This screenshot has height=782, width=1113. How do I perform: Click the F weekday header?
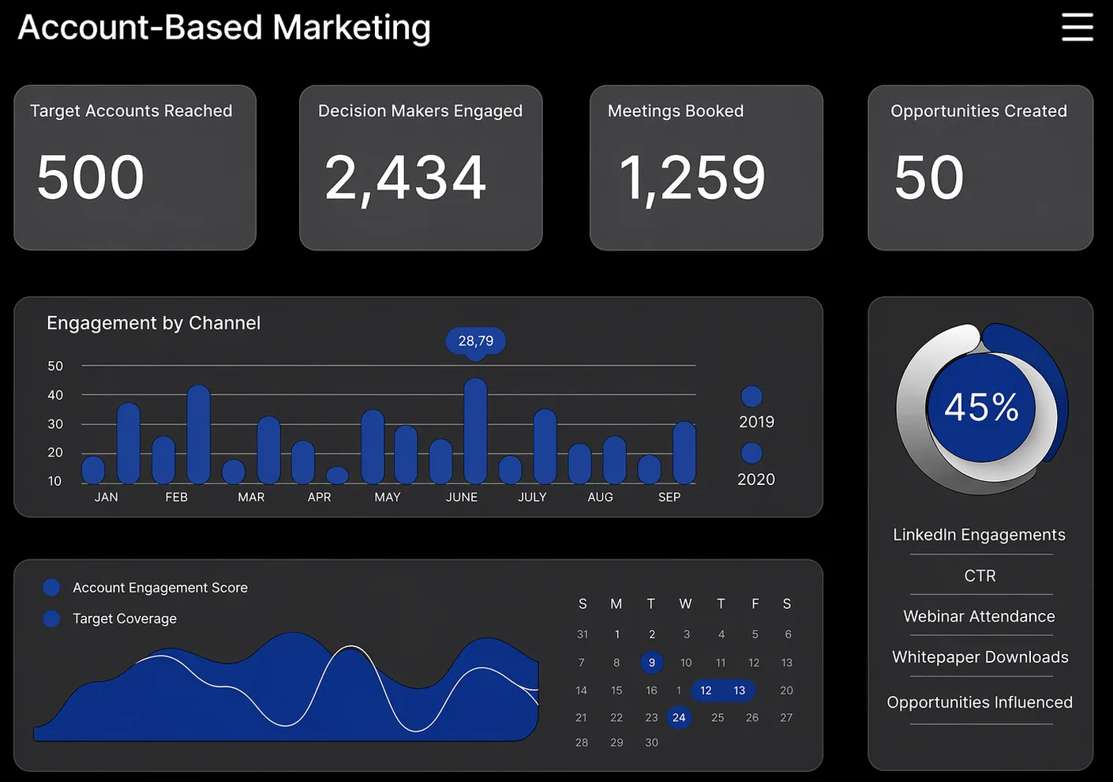[755, 603]
